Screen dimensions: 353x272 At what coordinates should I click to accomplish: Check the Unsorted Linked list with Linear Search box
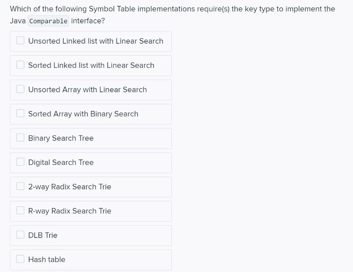20,41
